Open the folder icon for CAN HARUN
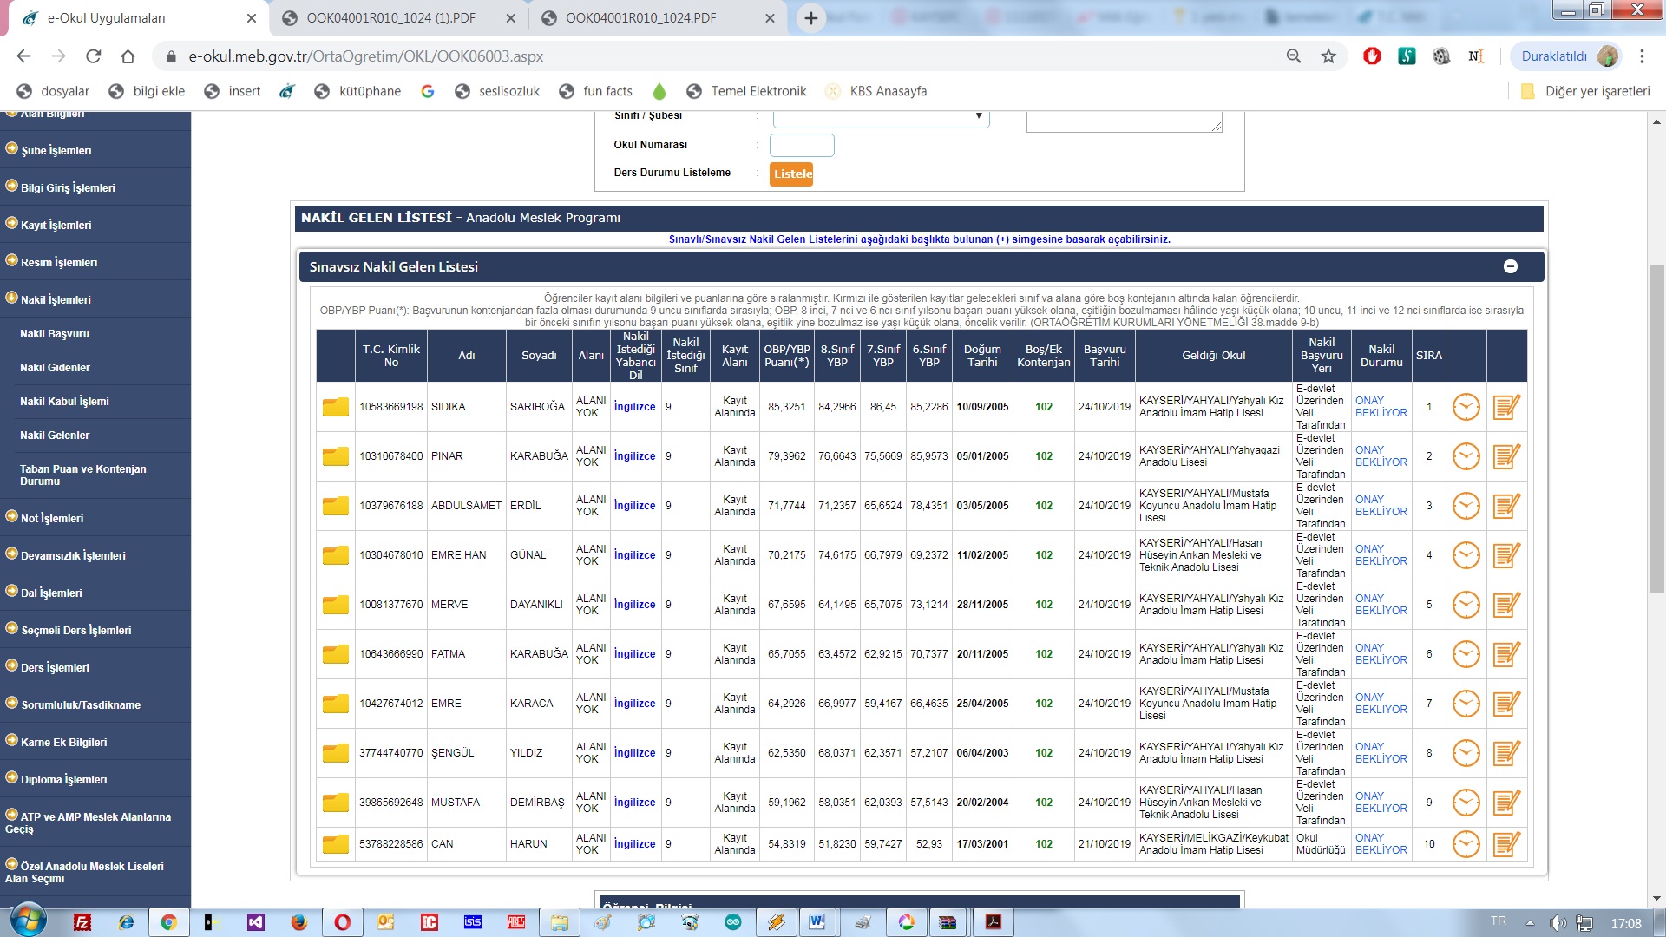The width and height of the screenshot is (1666, 937). pyautogui.click(x=335, y=844)
